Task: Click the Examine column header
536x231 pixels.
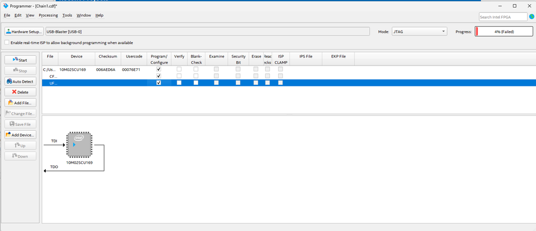Action: [x=216, y=59]
